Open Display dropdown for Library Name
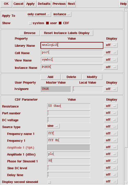 coord(111,45)
